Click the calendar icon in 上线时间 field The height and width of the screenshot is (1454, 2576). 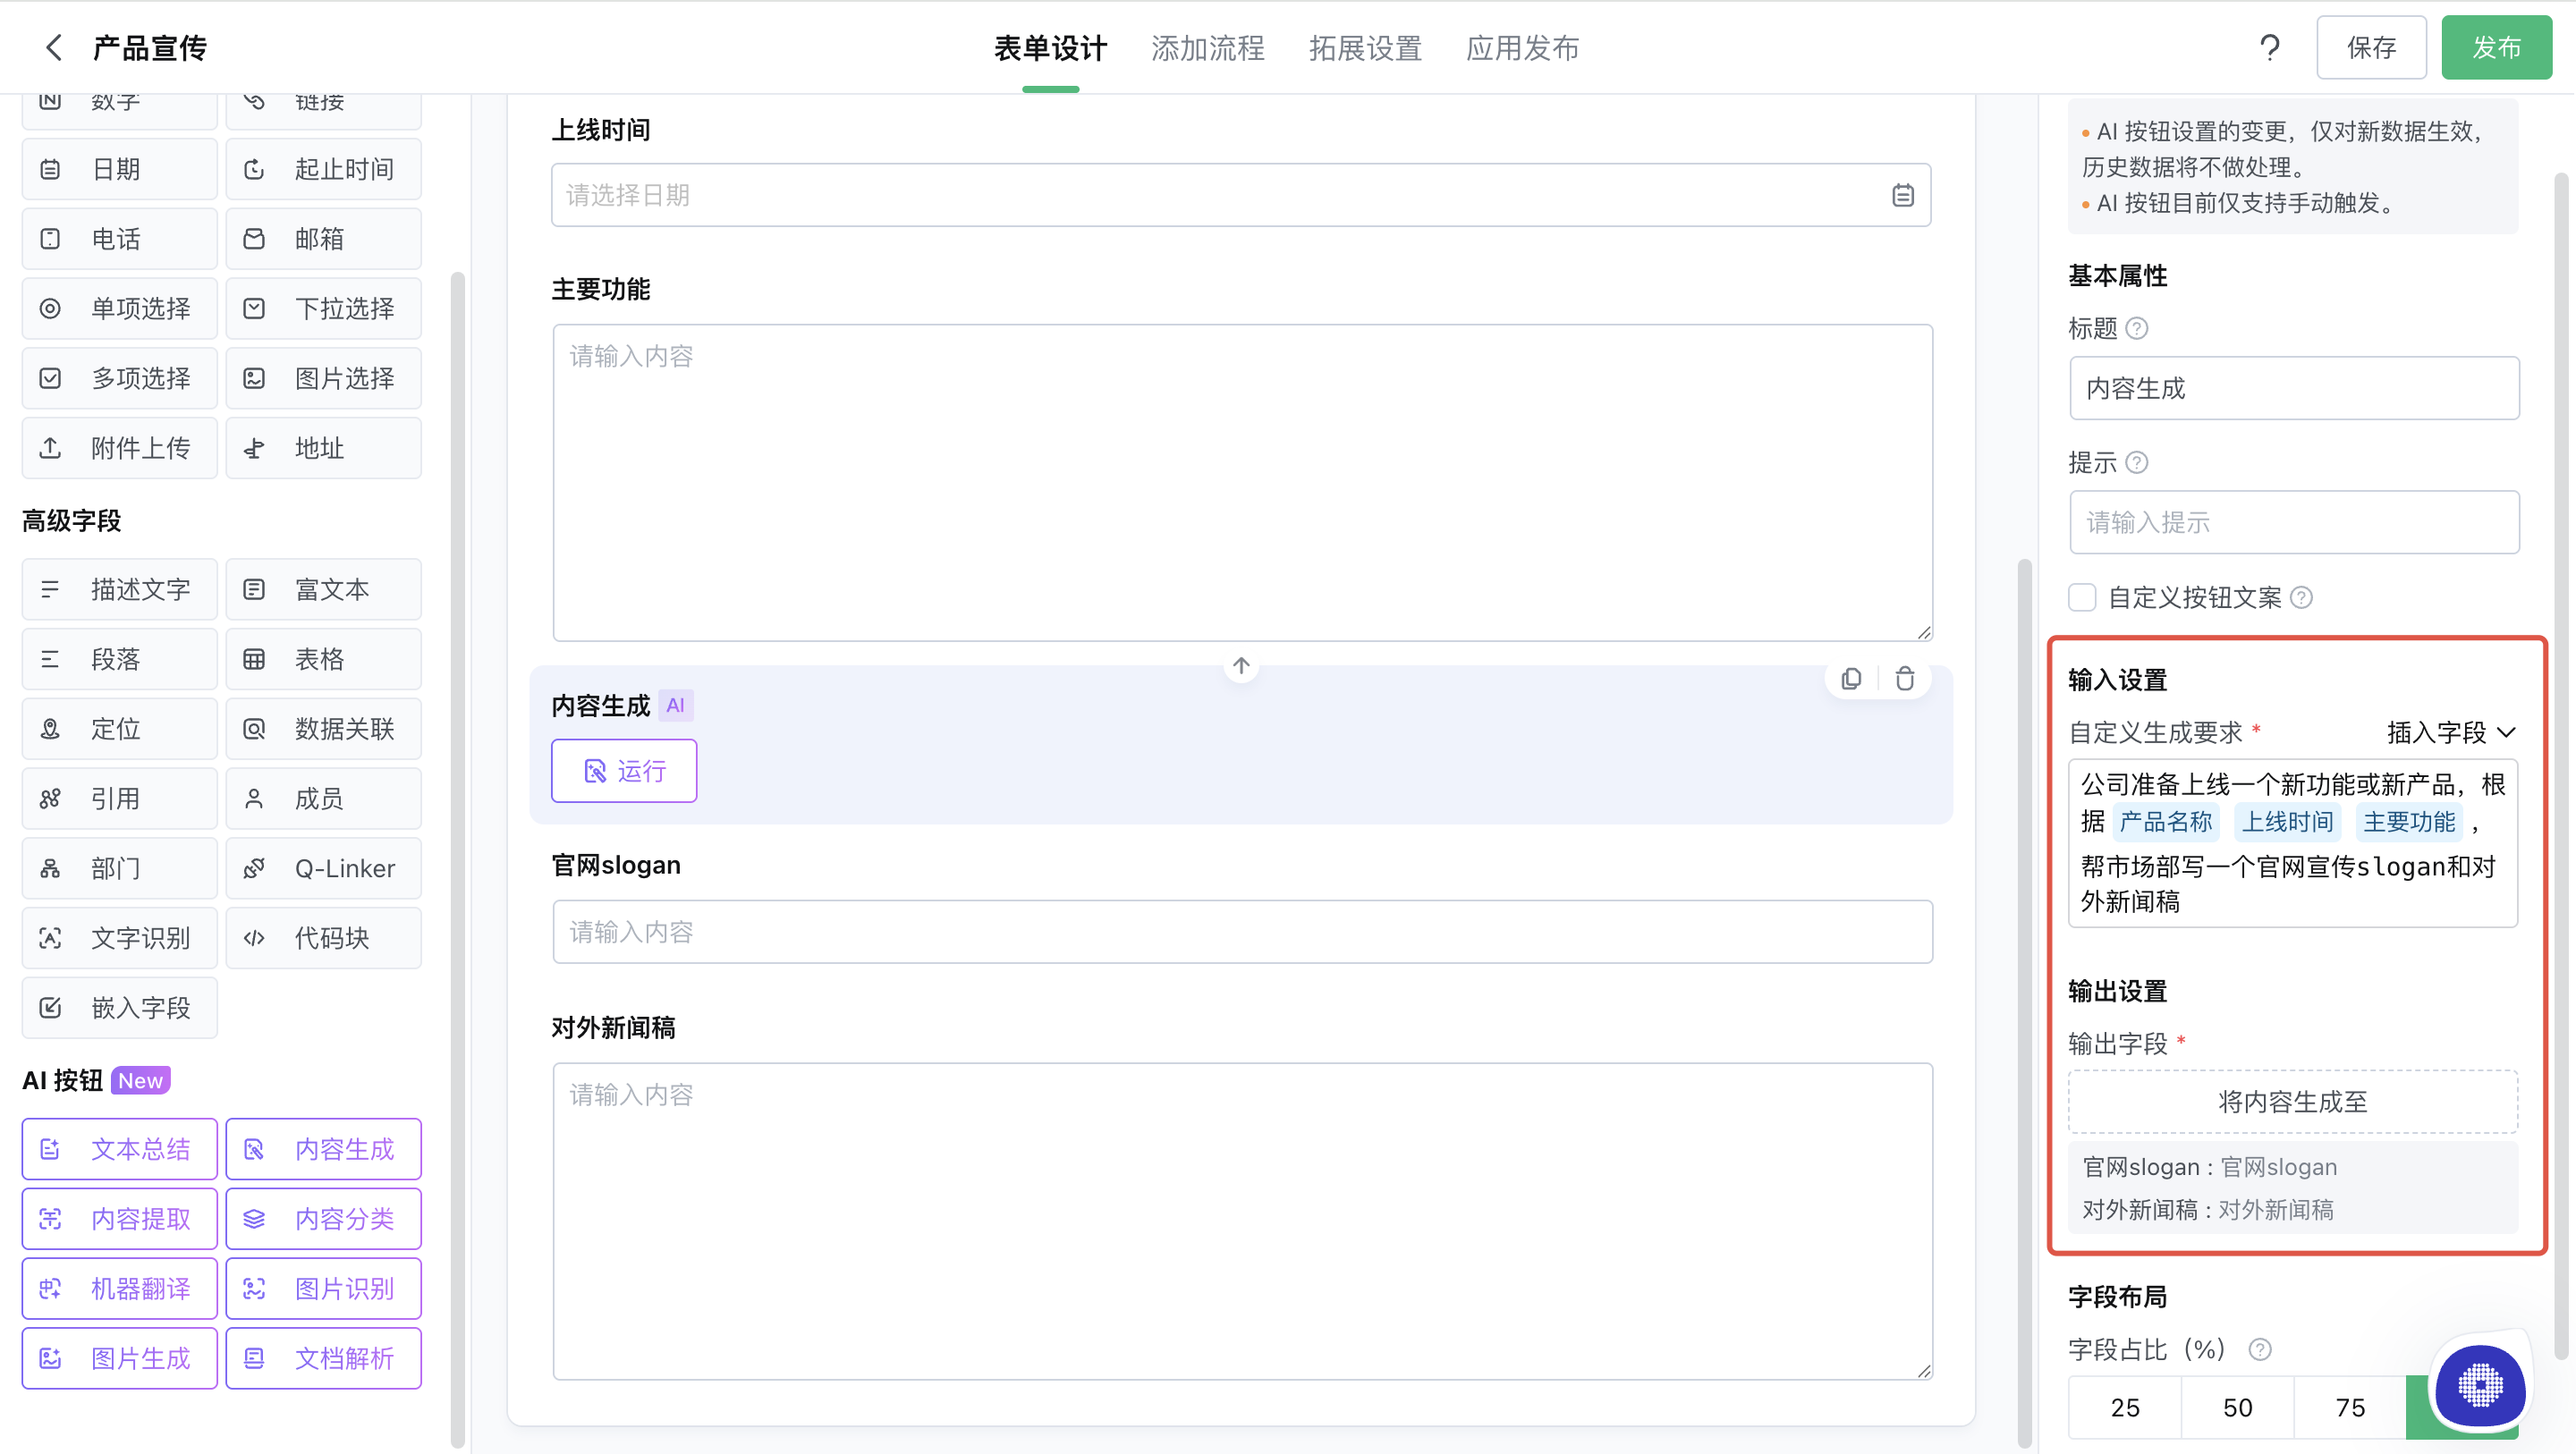point(1902,195)
